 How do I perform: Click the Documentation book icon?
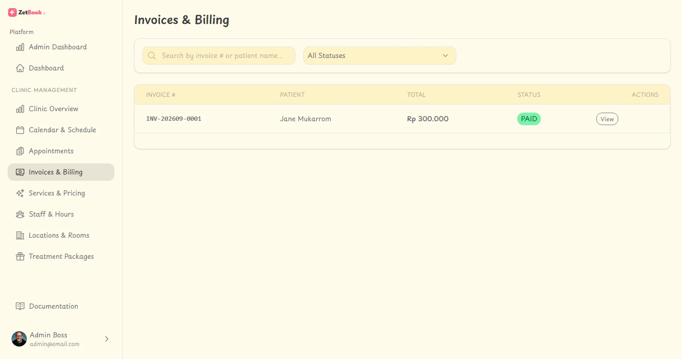pyautogui.click(x=20, y=306)
